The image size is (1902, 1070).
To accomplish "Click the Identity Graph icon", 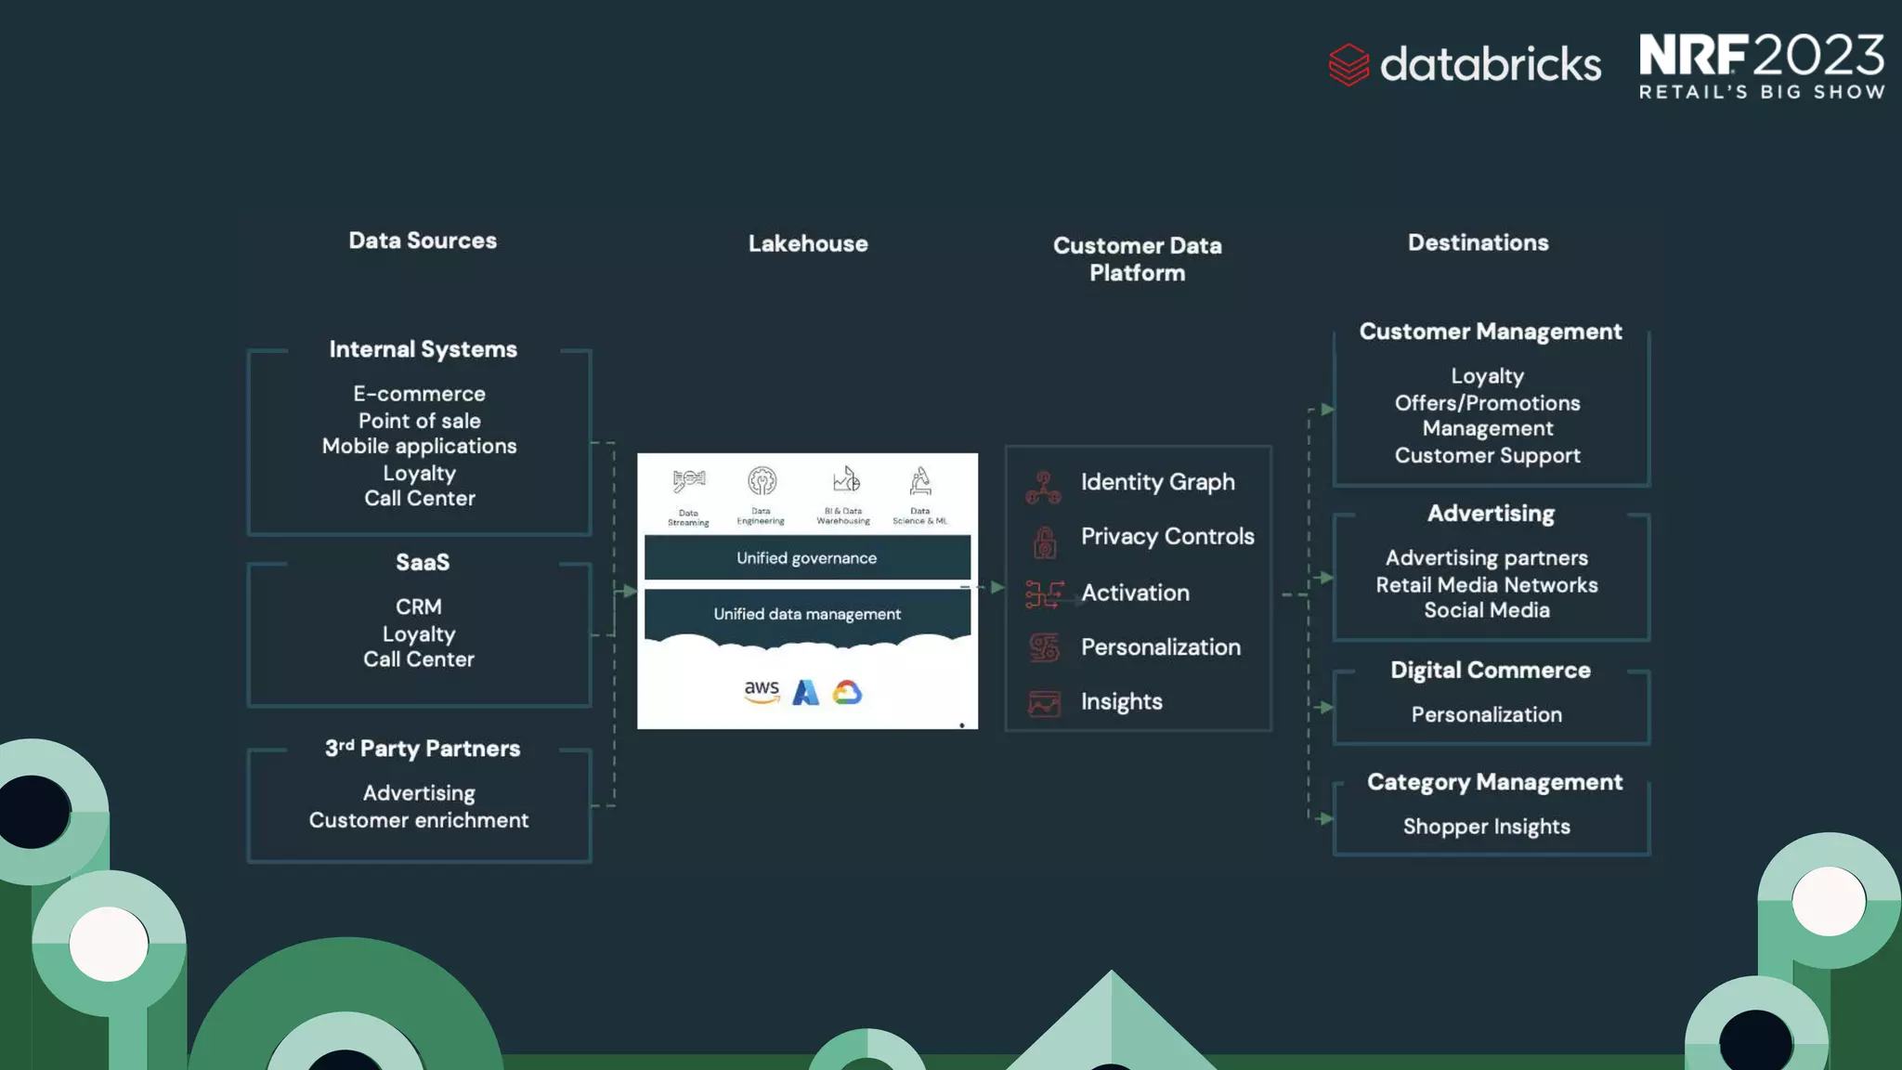I will (x=1043, y=487).
